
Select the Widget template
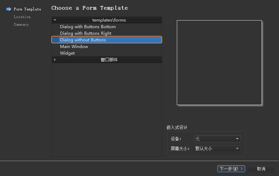coord(67,53)
